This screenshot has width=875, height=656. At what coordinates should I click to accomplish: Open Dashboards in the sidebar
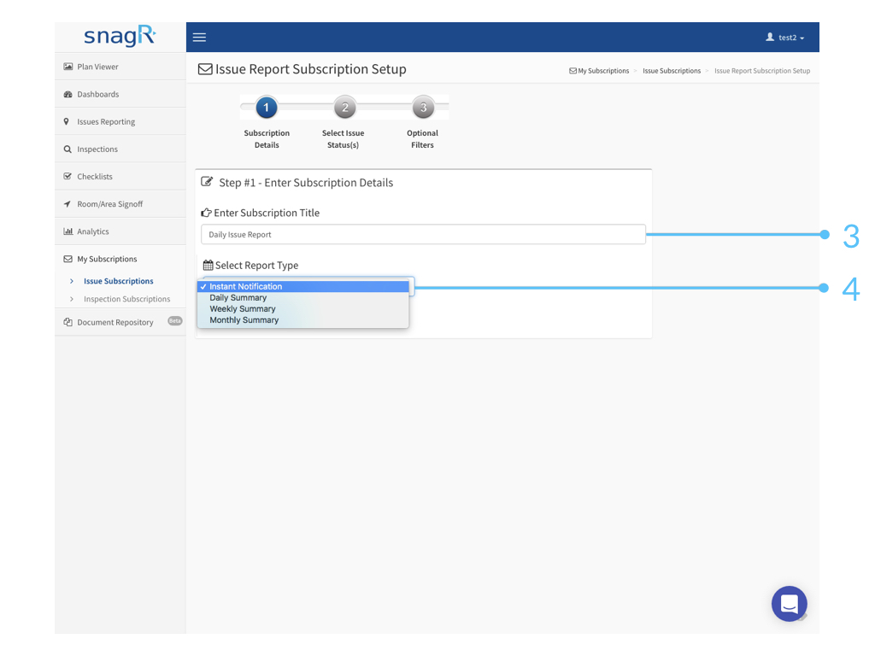click(x=120, y=94)
